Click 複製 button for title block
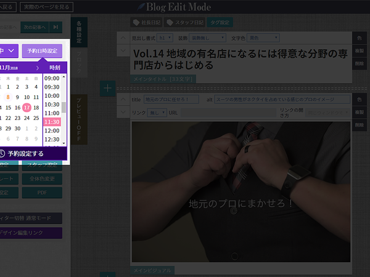Viewport: 370px width, 277px height. pyautogui.click(x=360, y=50)
